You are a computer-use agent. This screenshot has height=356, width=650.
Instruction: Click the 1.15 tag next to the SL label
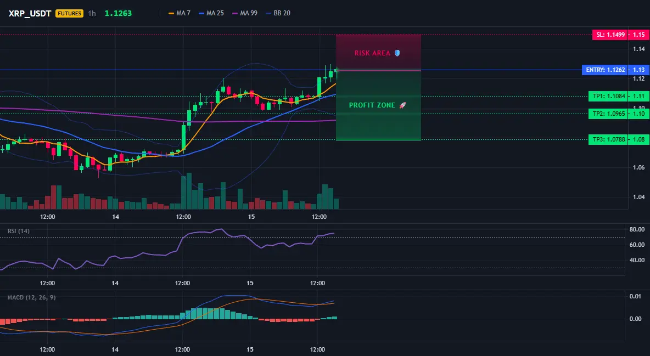(639, 35)
